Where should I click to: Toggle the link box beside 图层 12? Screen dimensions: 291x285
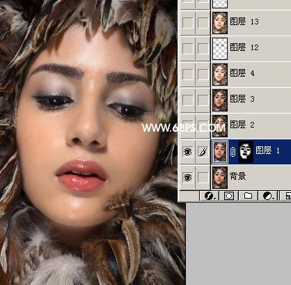[x=203, y=48]
